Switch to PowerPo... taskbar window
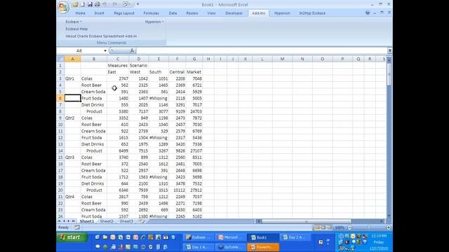Viewport: 449px width, 252px height. click(x=263, y=247)
